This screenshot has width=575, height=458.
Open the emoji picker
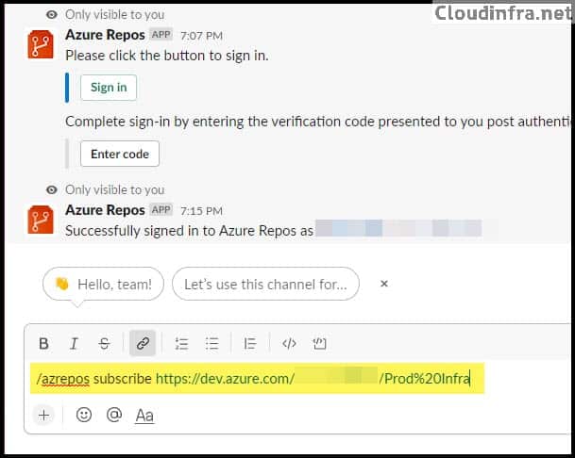pos(84,415)
